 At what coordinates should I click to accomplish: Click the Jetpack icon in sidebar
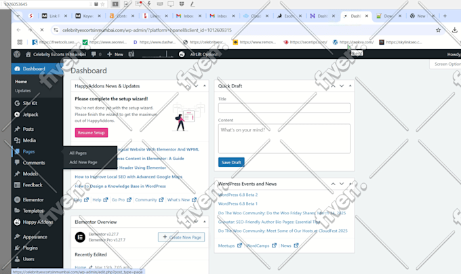(17, 115)
